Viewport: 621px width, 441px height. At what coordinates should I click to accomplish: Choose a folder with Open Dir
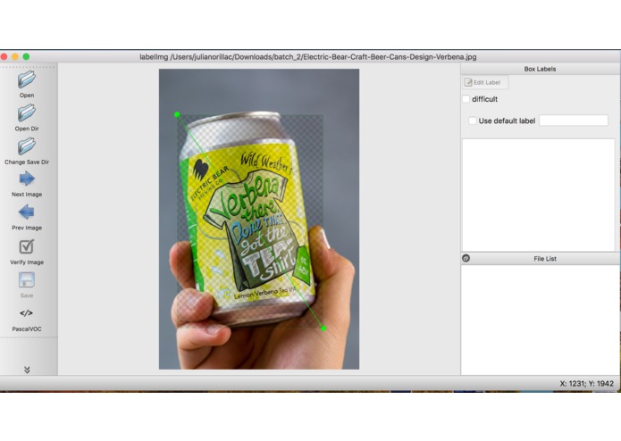point(27,113)
